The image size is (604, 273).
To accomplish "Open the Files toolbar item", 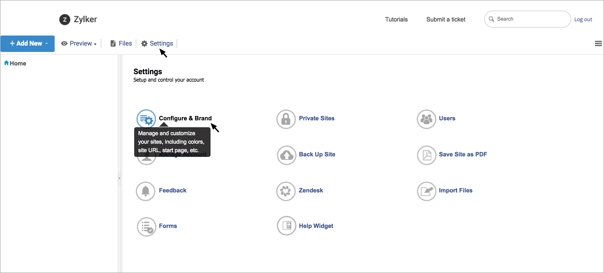I will [121, 43].
